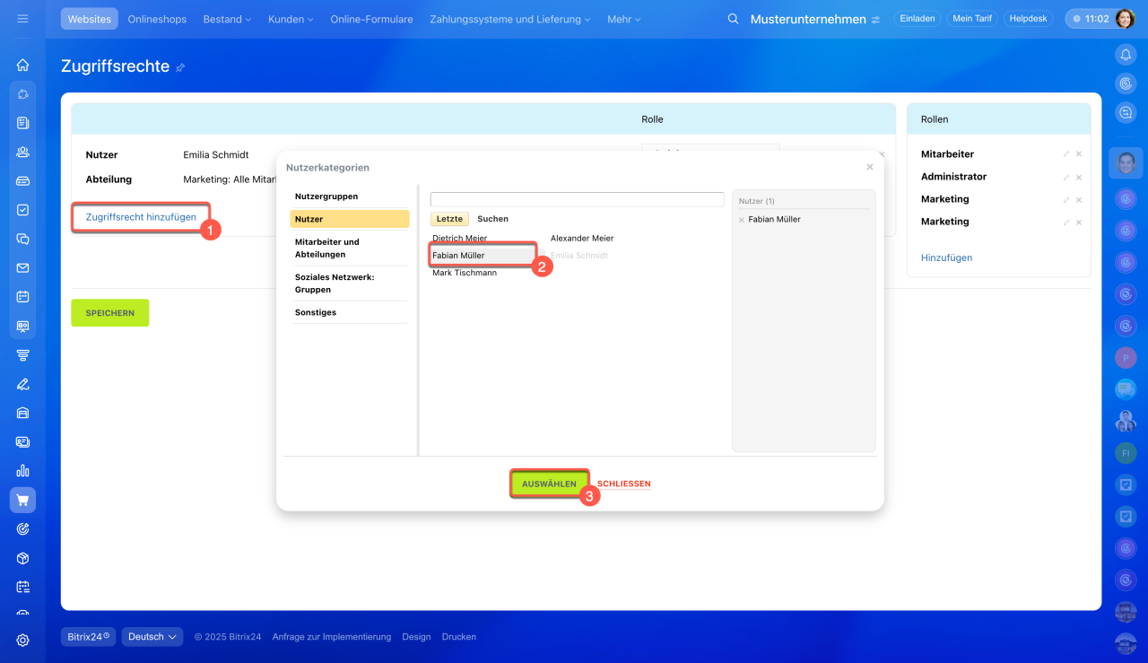This screenshot has height=663, width=1148.
Task: Open the puzzle-piece icon in left sidebar
Action: tap(22, 94)
